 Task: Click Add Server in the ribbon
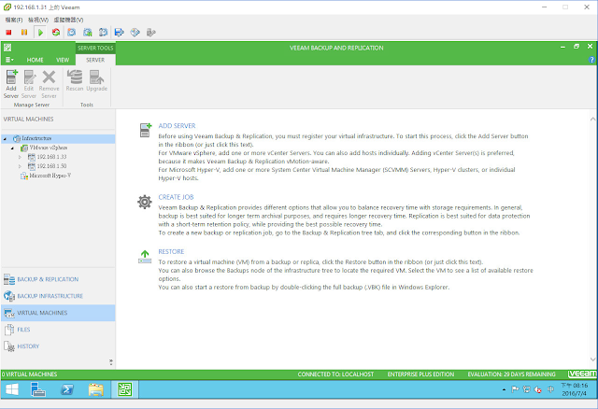(11, 84)
